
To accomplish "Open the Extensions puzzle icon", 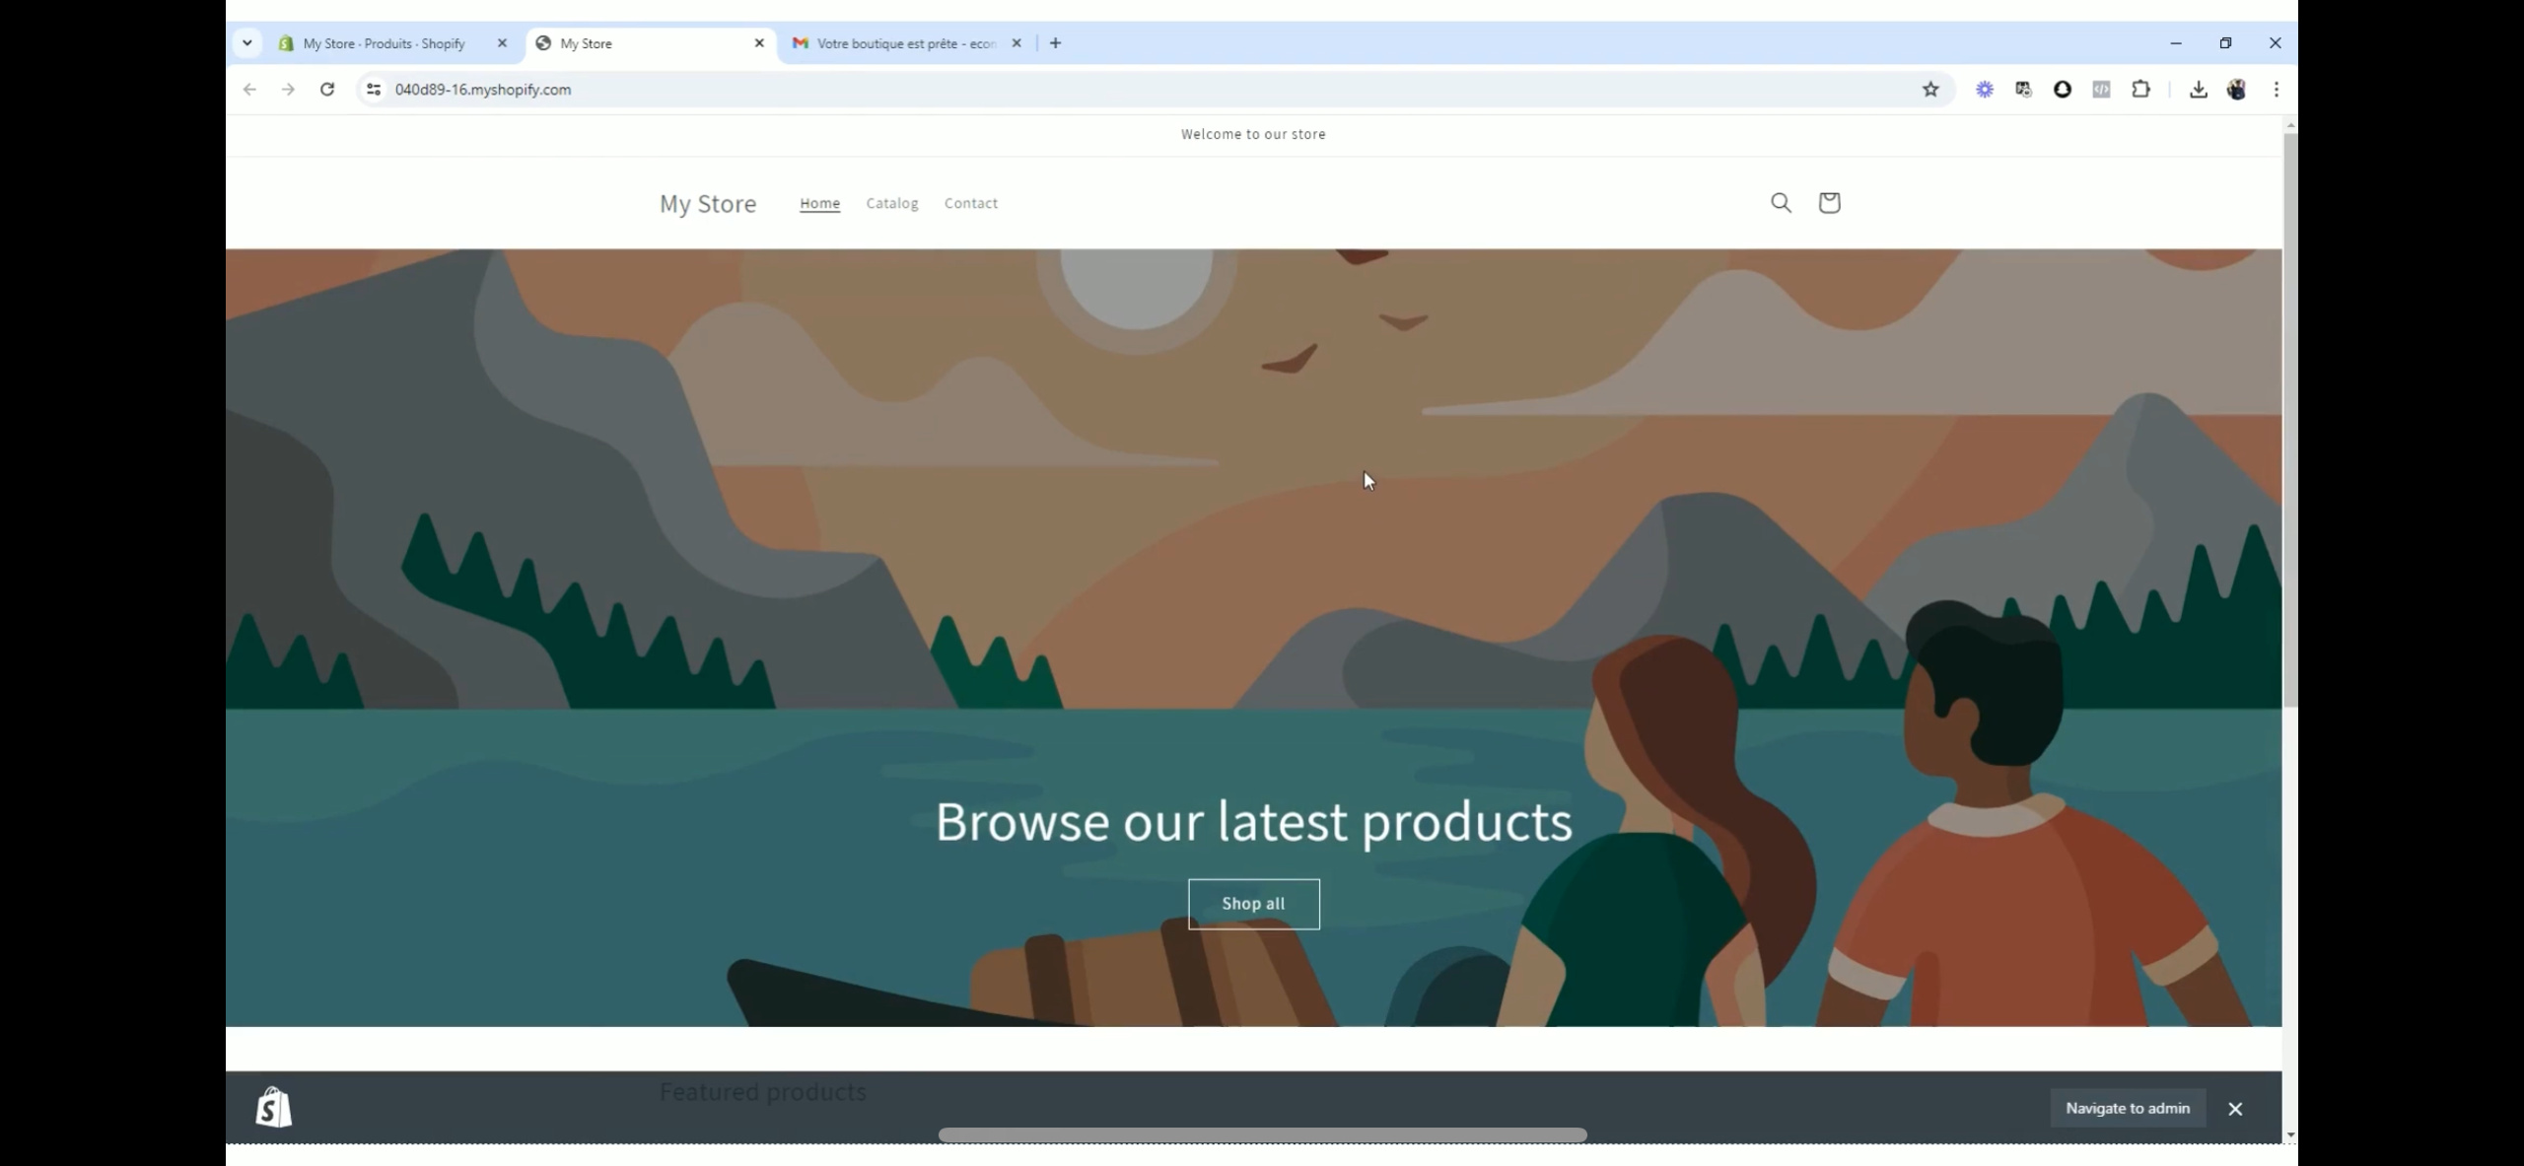I will 2140,90.
